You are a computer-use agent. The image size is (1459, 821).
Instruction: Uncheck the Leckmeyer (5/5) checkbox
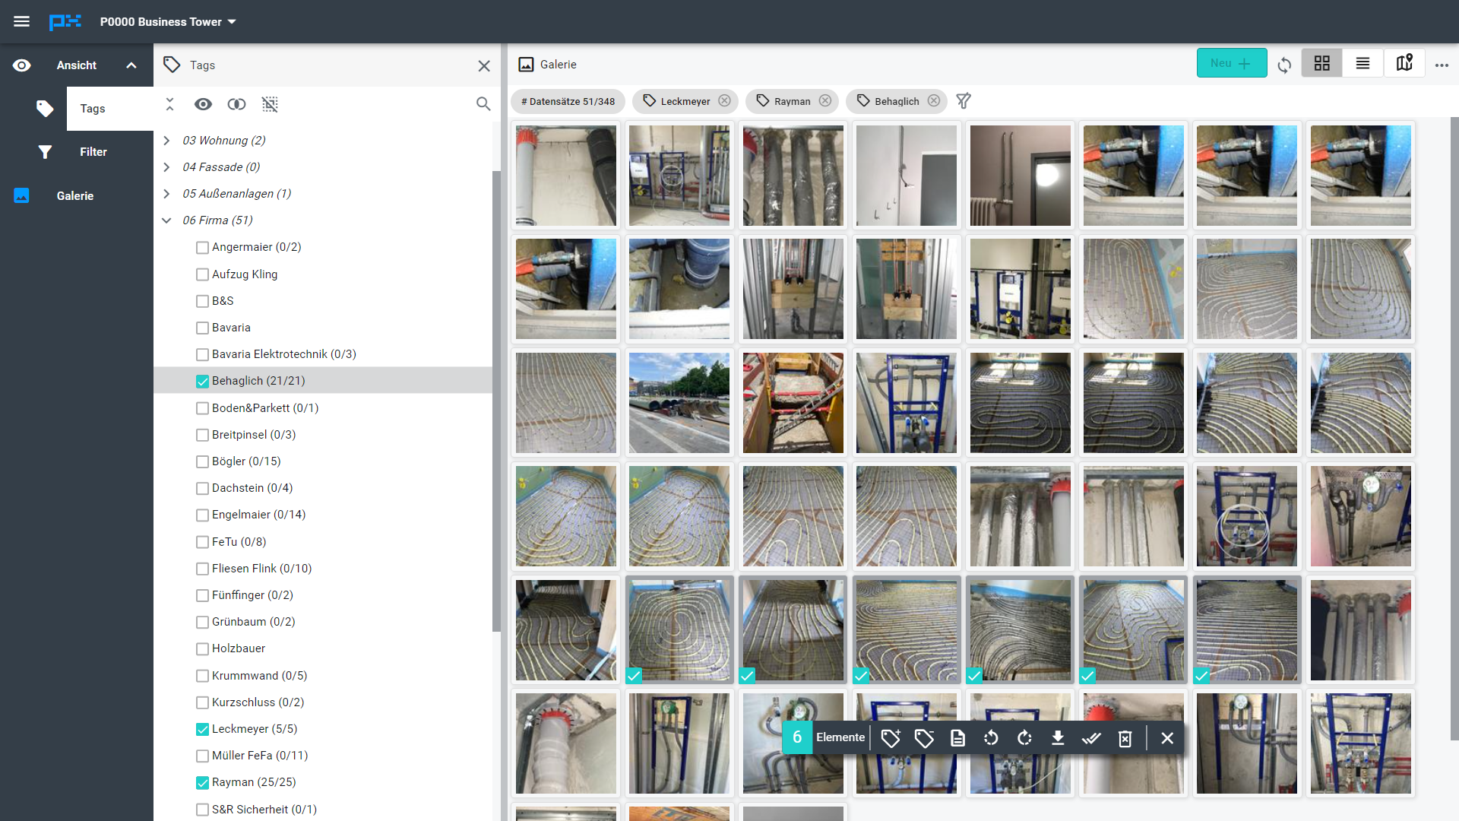click(202, 730)
